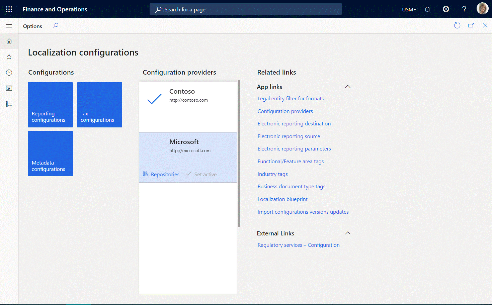Click the notifications bell icon
The width and height of the screenshot is (492, 305).
(427, 9)
